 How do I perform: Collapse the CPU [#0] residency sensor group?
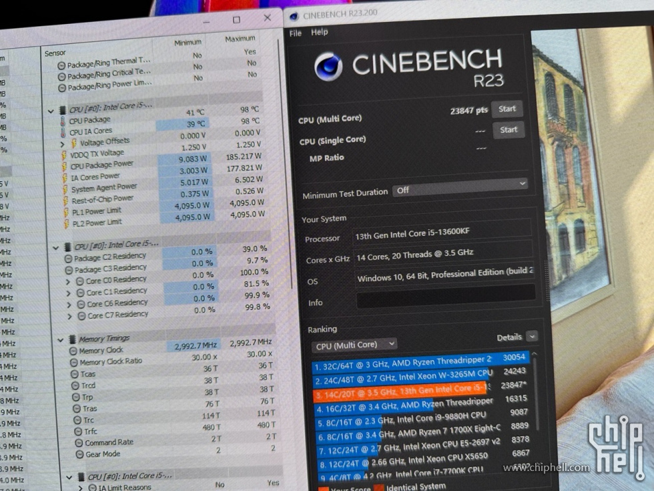tap(55, 248)
